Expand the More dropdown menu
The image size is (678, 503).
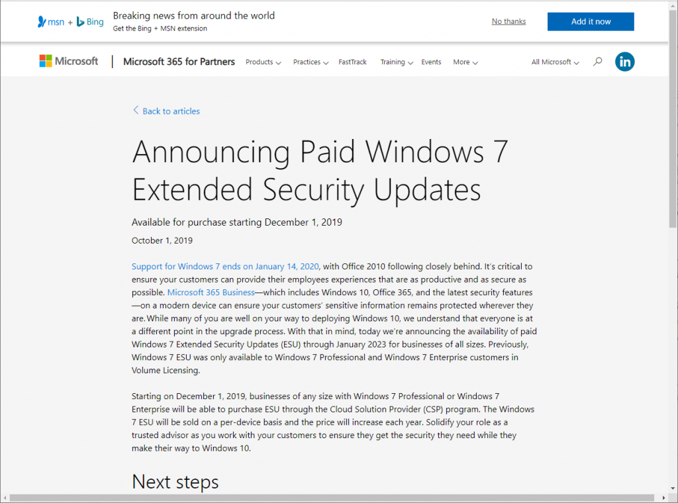pyautogui.click(x=465, y=62)
